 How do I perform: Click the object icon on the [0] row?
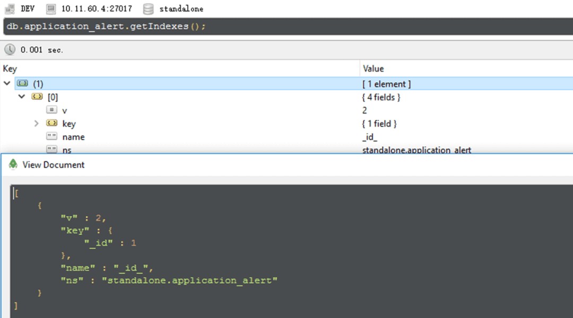[x=37, y=97]
